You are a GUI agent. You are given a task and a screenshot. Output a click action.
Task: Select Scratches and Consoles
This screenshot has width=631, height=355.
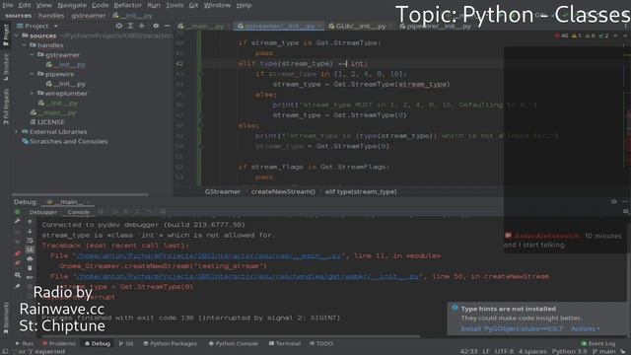coord(65,141)
